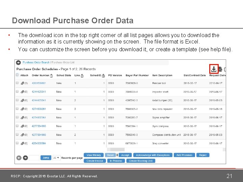Image resolution: width=243 pixels, height=182 pixels.
Task: Click the Stat/Contract Date column header
Action: [195, 75]
